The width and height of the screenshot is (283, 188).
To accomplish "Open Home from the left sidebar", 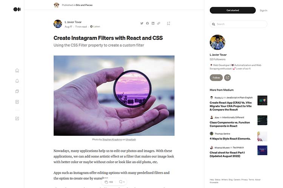I will tap(17, 70).
